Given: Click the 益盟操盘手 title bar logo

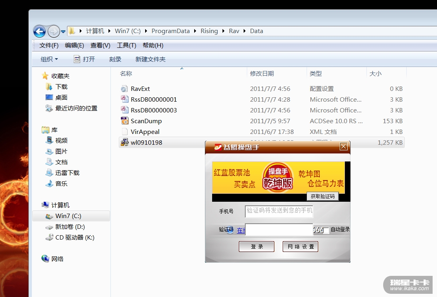Looking at the screenshot, I should click(x=218, y=147).
